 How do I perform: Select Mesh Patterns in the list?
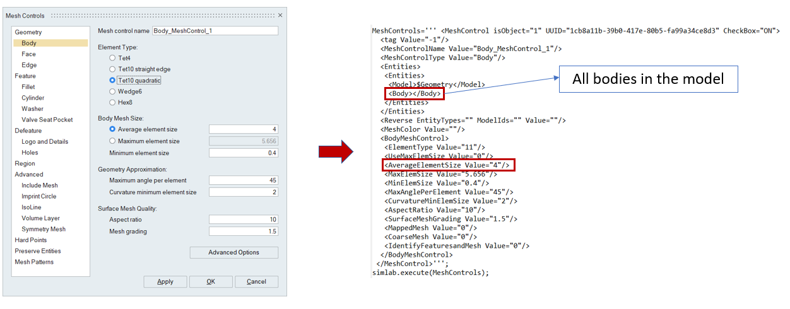coord(34,262)
